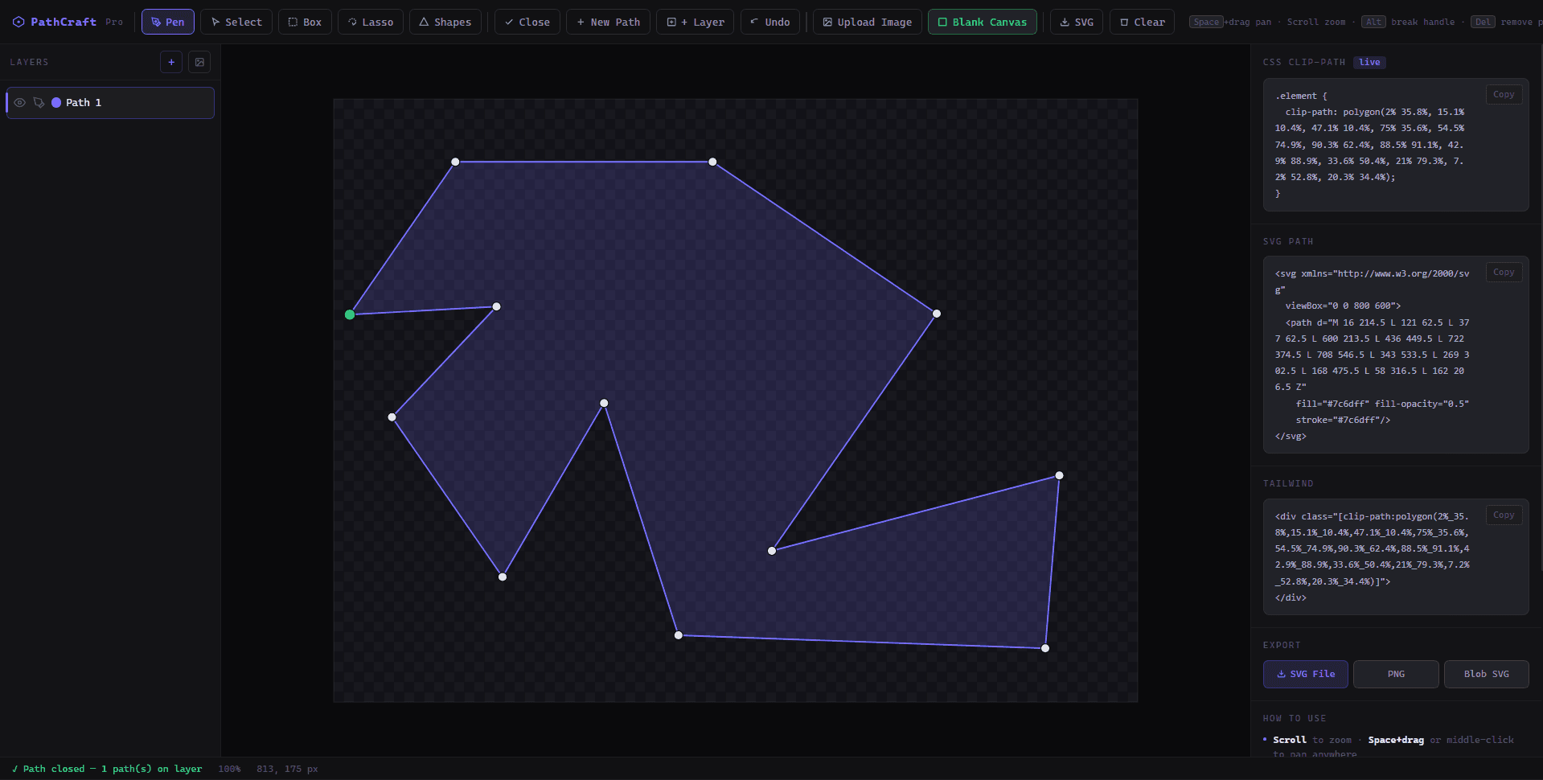The height and width of the screenshot is (780, 1543).
Task: Open the Shapes tool
Action: (x=445, y=22)
